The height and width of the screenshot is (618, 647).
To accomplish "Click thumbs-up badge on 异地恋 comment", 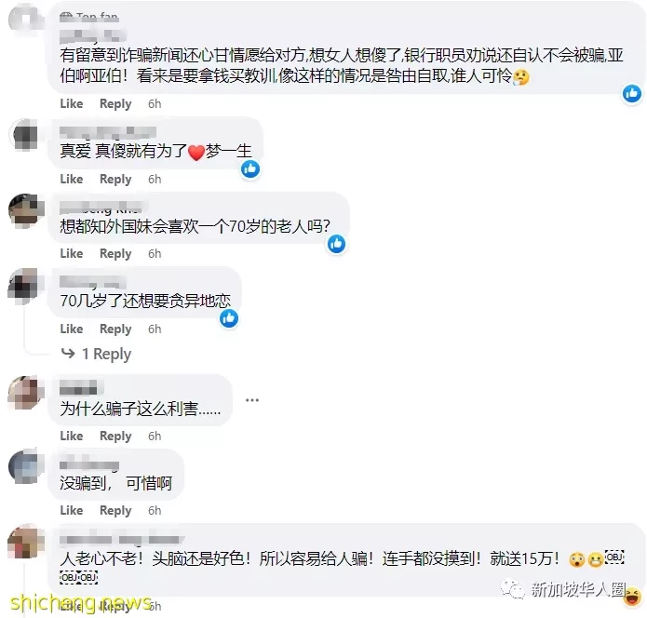I will pos(229,318).
